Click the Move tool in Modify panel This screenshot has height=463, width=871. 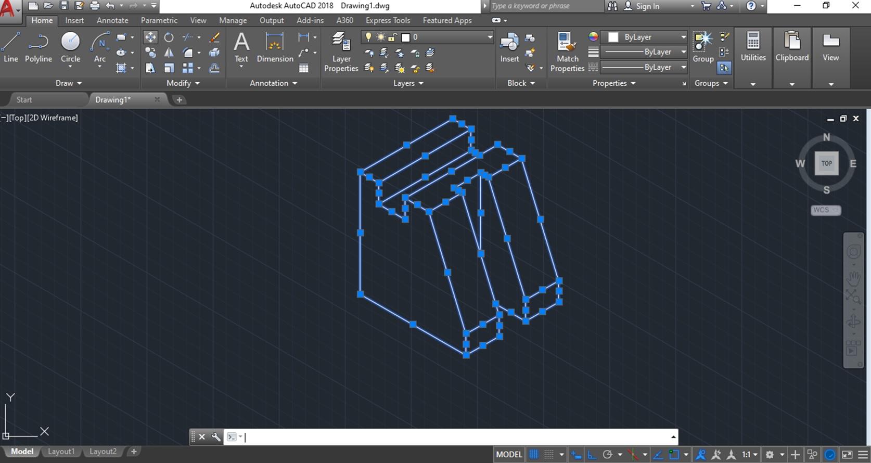(x=150, y=37)
